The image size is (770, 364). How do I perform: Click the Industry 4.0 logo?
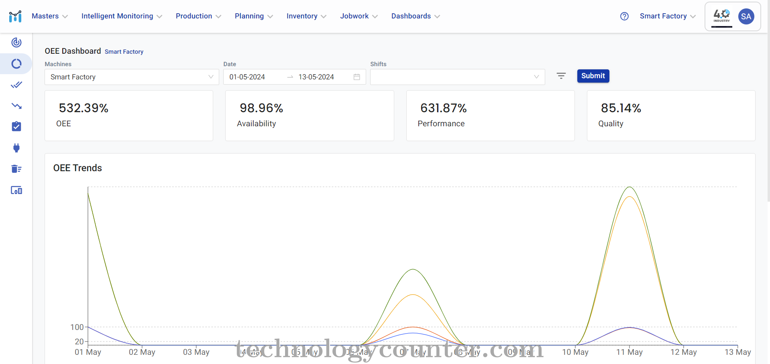tap(722, 17)
